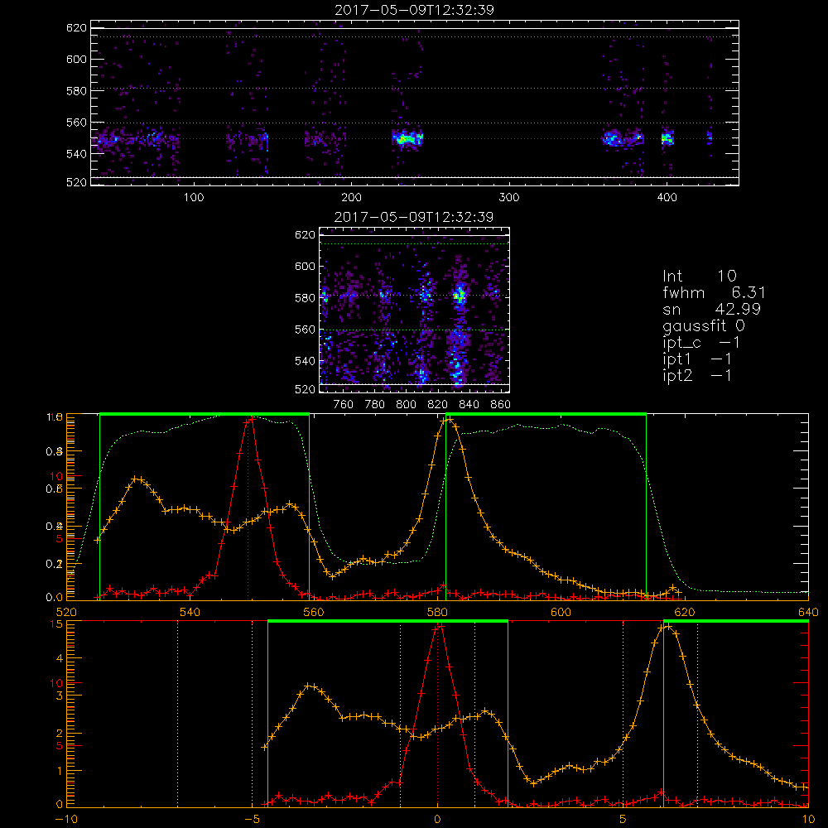Click the orange curve's local peak near 531 in the 520–640 plot
This screenshot has height=828, width=828.
137,479
